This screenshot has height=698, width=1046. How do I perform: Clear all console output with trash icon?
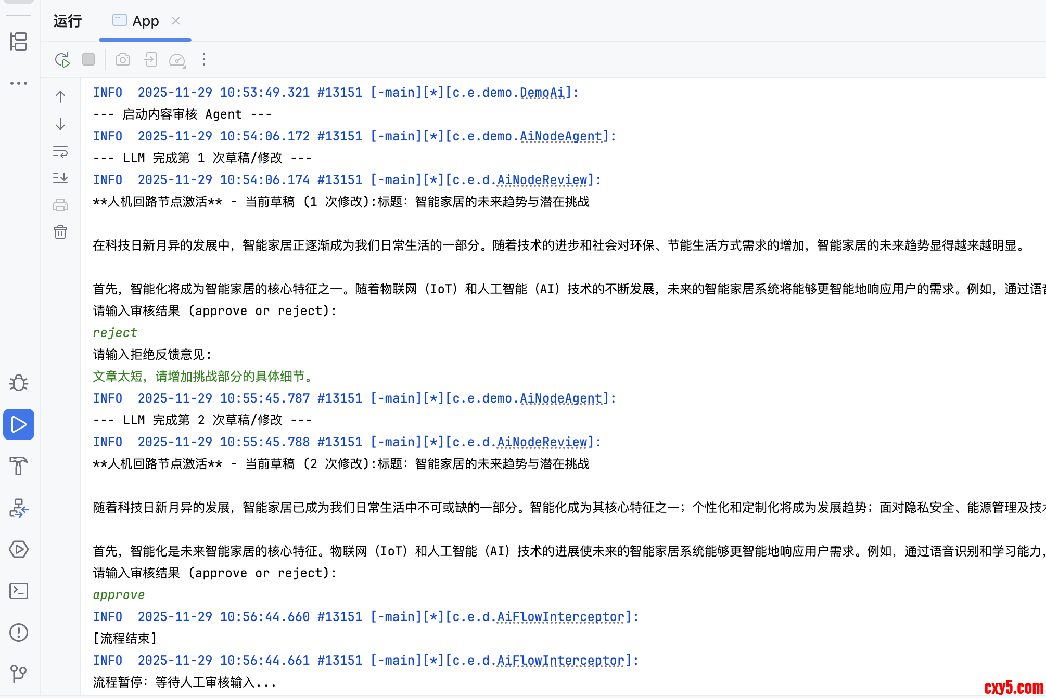pyautogui.click(x=60, y=232)
